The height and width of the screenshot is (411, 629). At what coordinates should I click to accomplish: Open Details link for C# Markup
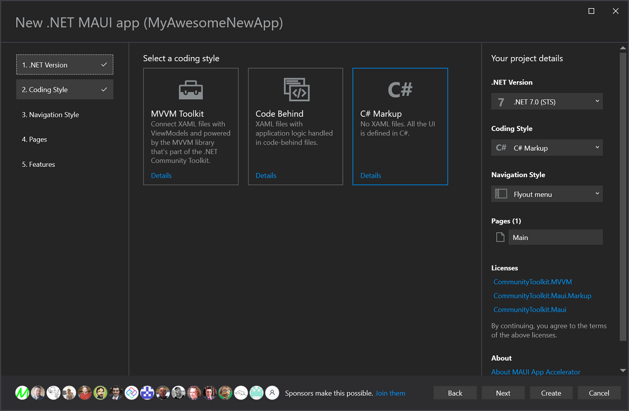pyautogui.click(x=370, y=175)
